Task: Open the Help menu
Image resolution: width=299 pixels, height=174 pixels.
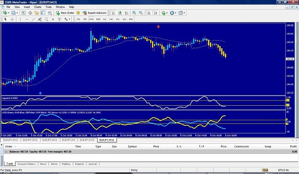Action: (x=71, y=7)
